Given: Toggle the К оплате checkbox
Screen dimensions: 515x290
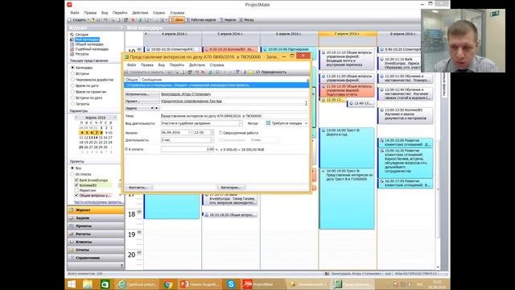Looking at the screenshot, I should point(126,149).
